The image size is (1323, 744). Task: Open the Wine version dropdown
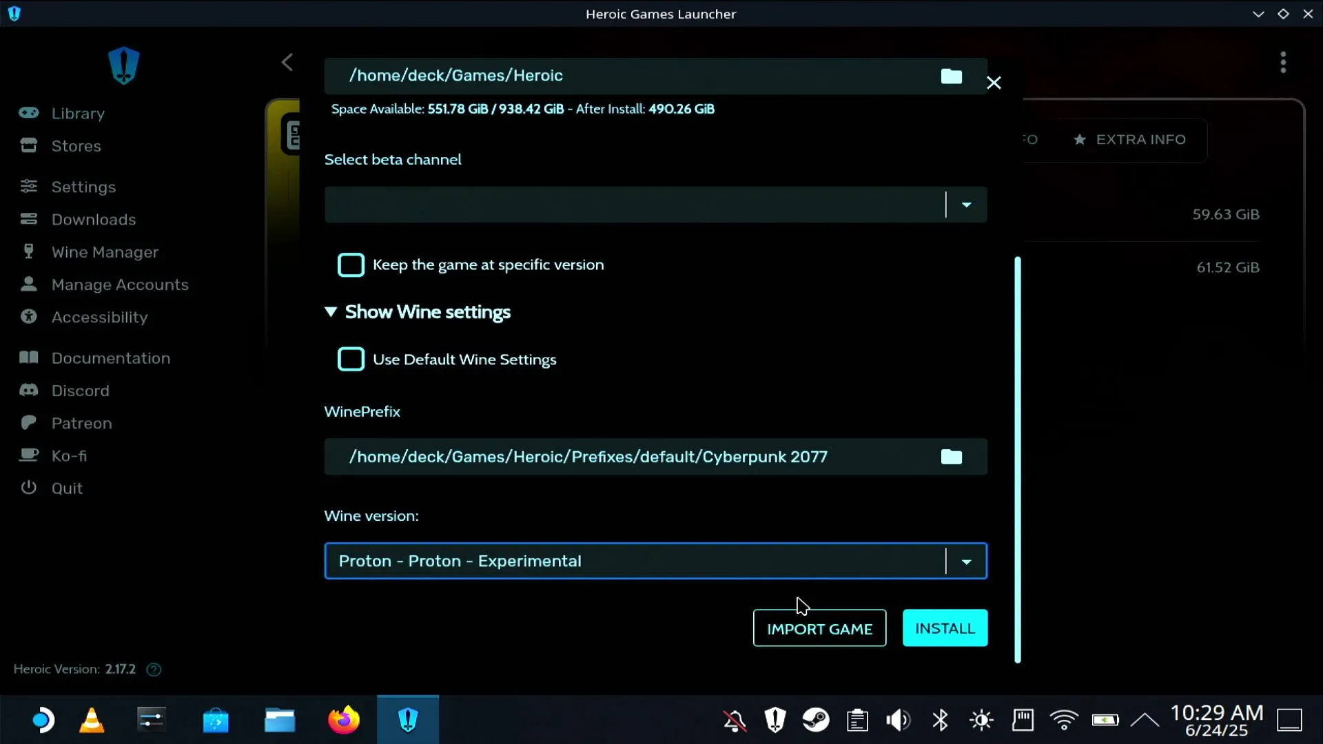click(656, 561)
